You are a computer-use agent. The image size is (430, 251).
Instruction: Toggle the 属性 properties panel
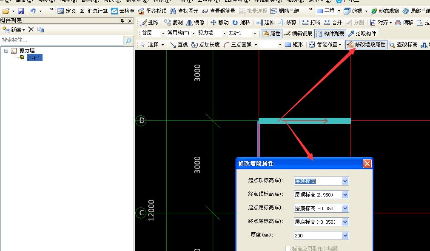pos(271,34)
